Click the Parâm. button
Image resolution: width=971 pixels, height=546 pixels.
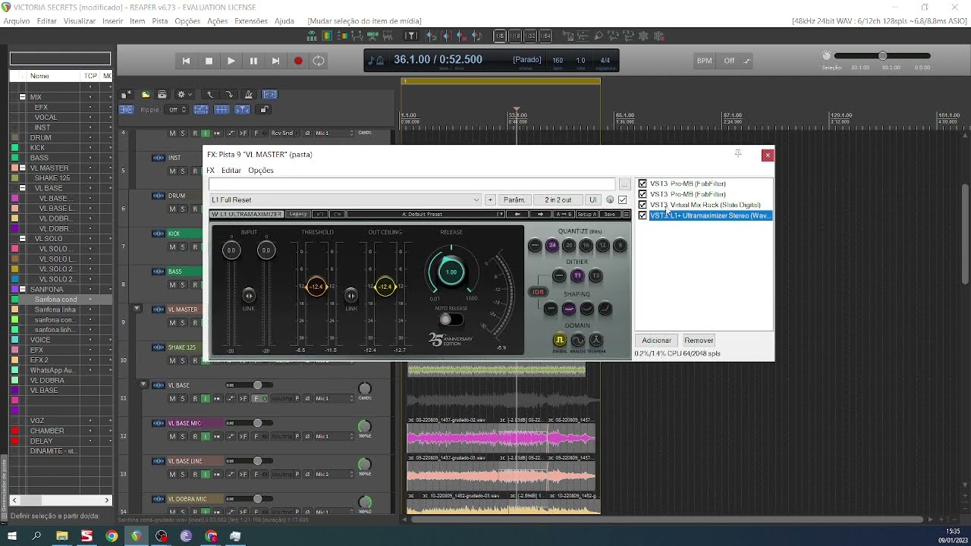pyautogui.click(x=514, y=200)
